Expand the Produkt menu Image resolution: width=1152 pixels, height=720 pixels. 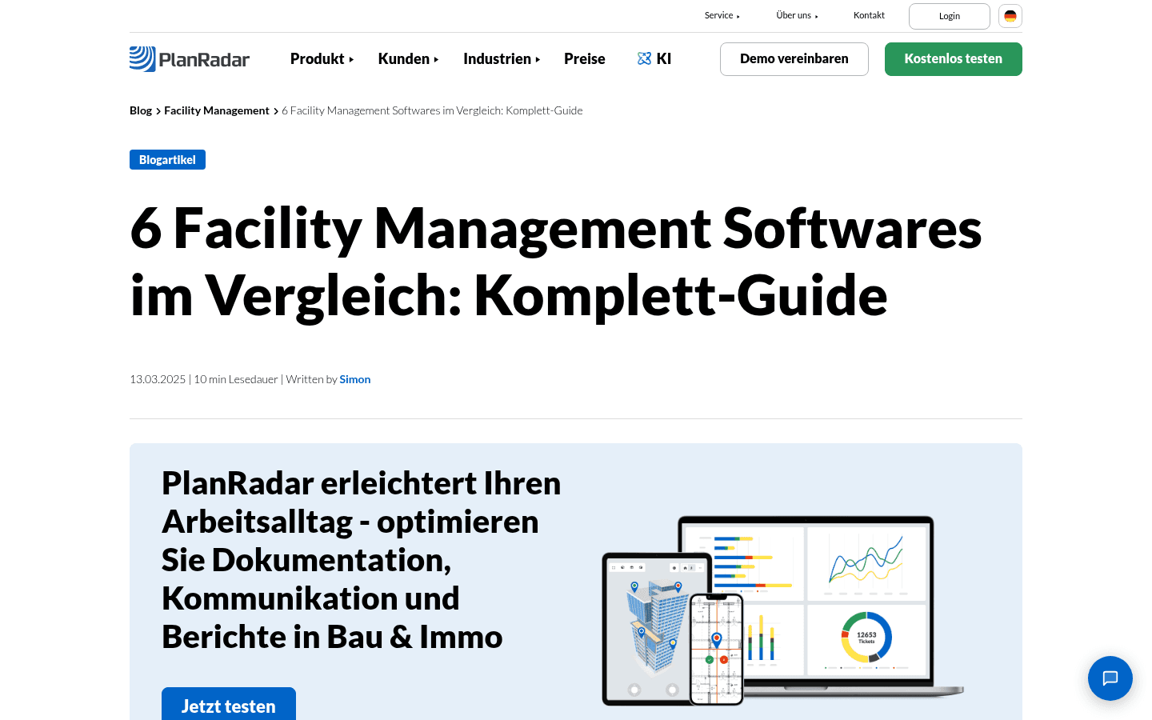(x=322, y=58)
